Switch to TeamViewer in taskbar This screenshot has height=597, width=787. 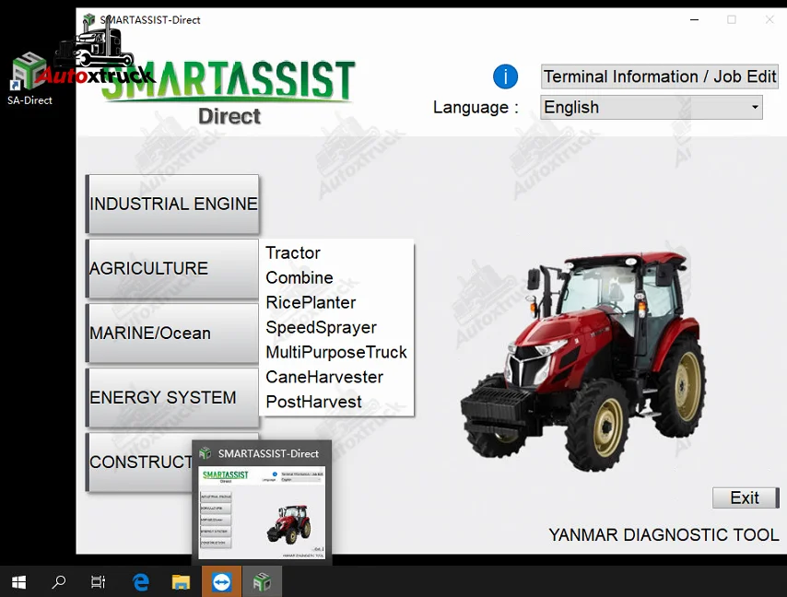[221, 582]
